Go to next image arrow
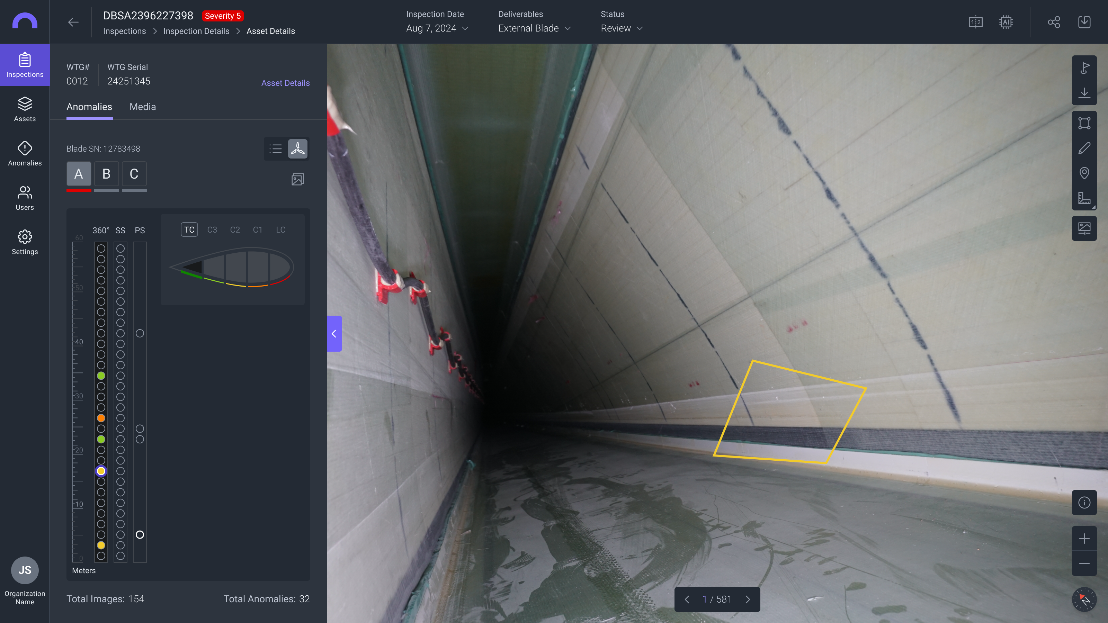This screenshot has height=623, width=1108. click(748, 599)
